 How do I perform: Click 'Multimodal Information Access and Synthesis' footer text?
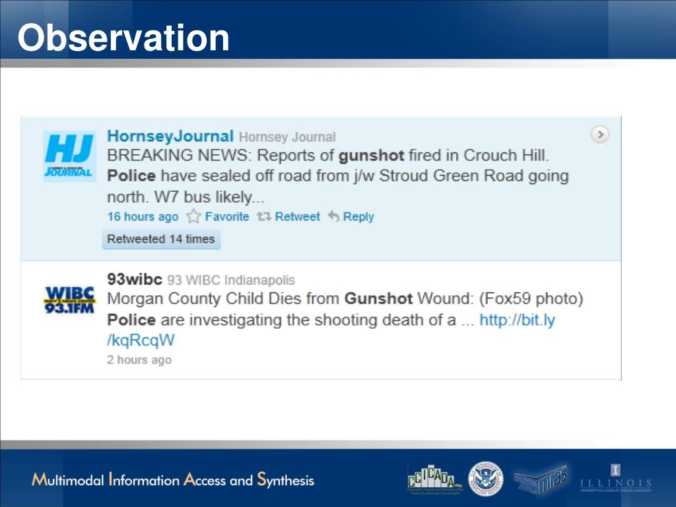point(173,480)
